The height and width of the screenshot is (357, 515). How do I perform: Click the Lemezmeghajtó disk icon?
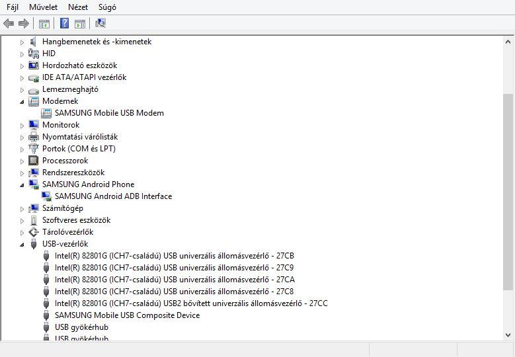click(34, 91)
